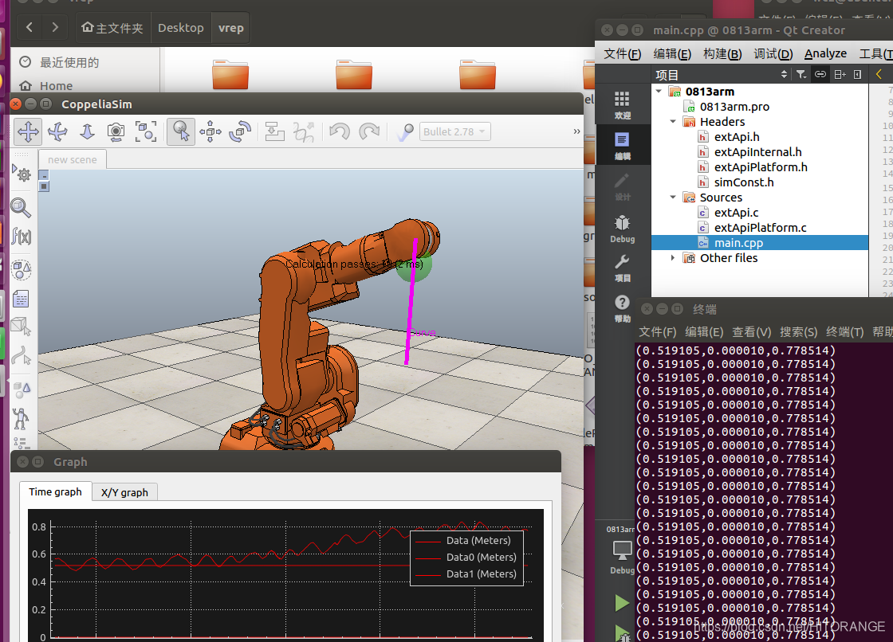Toggle the project tree filter button
The image size is (893, 642).
click(801, 74)
